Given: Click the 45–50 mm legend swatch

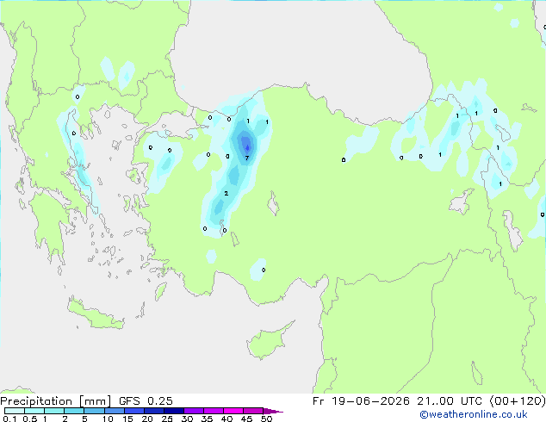Looking at the screenshot, I should 253,411.
